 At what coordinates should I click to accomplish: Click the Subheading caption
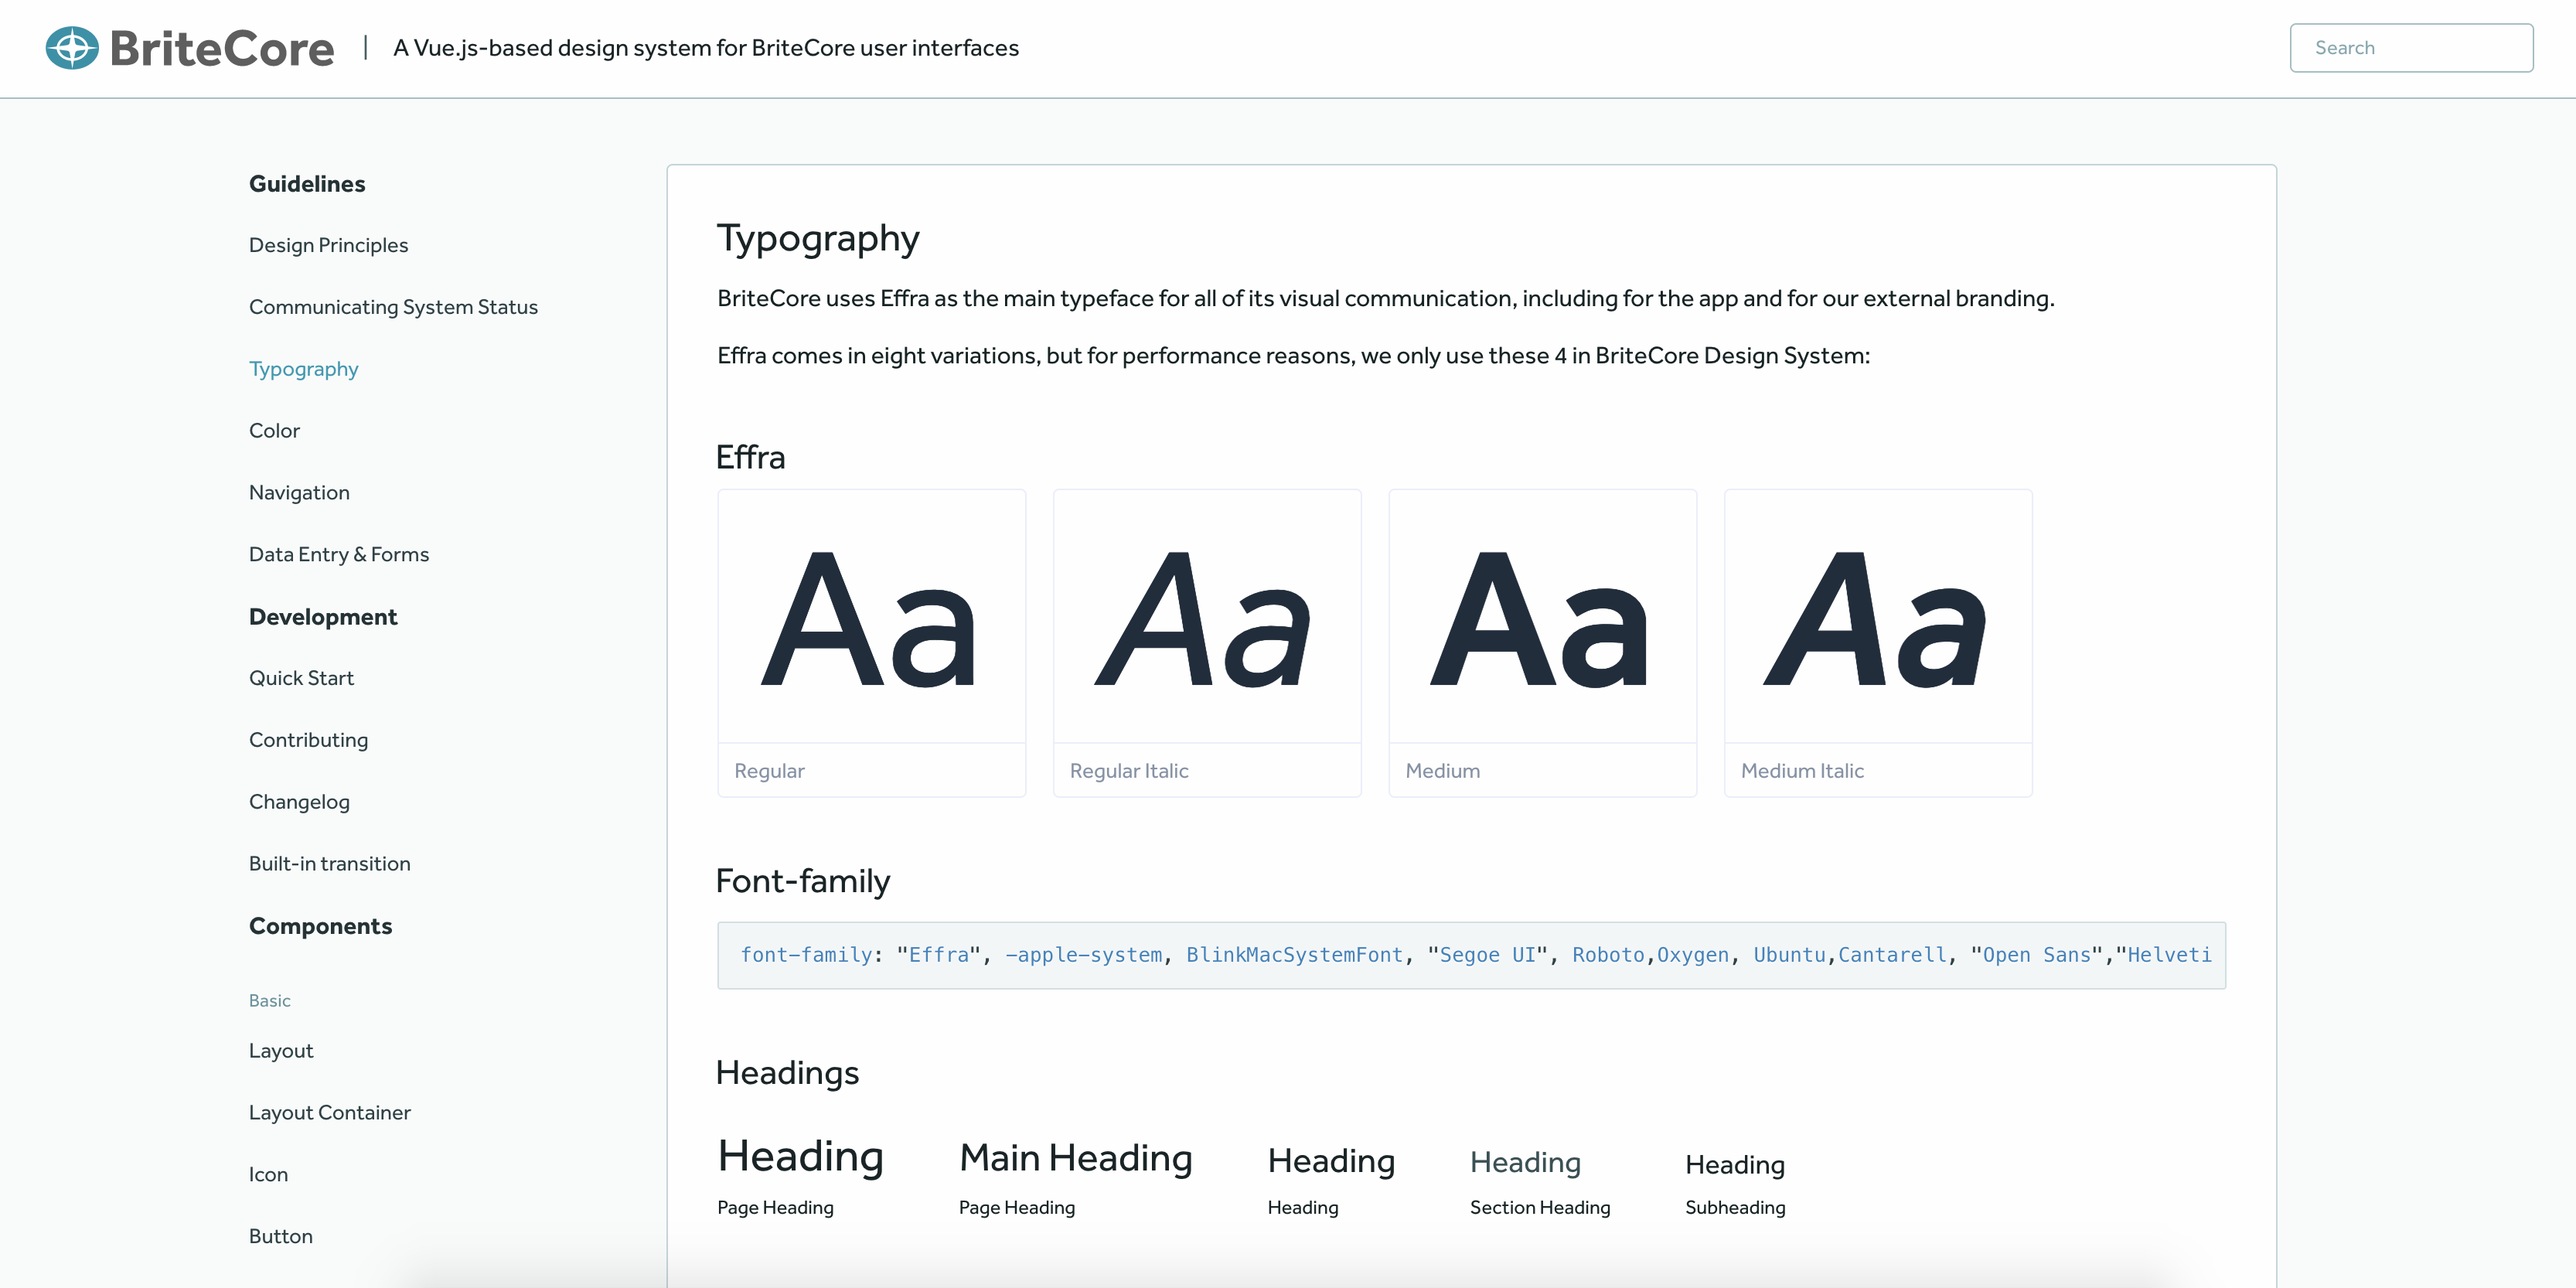(x=1734, y=1208)
